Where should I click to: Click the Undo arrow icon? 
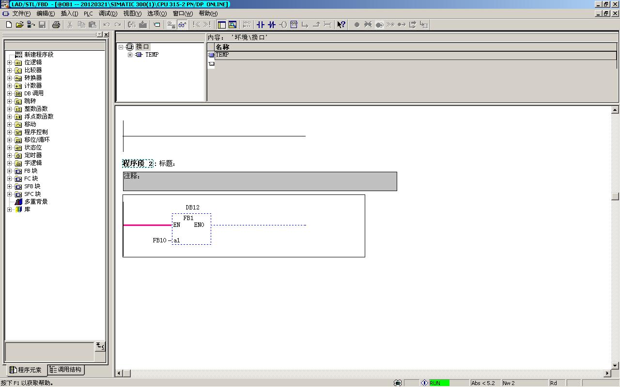point(107,25)
